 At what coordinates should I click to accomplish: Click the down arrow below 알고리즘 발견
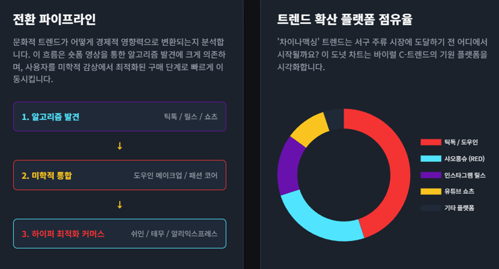tap(120, 146)
